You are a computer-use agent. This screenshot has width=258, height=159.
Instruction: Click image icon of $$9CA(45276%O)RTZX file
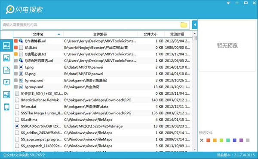coord(17,126)
